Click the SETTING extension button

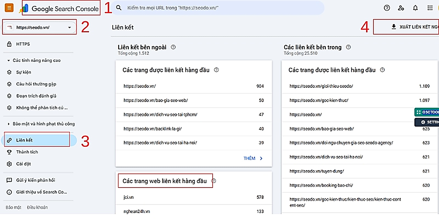click(427, 122)
